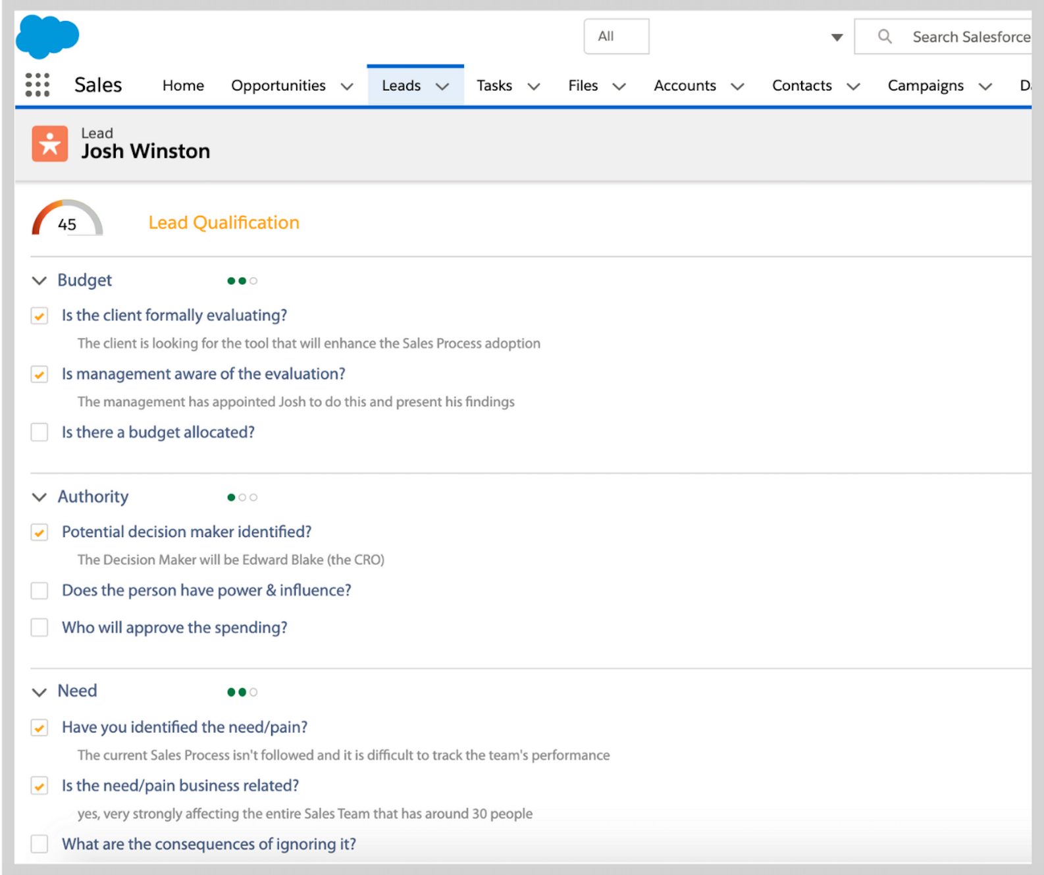Click the 'Is the need/pain business related?' question
This screenshot has width=1044, height=875.
pyautogui.click(x=180, y=786)
